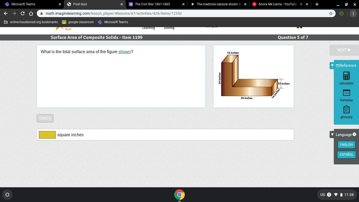Click the Language info icon
Viewport: 359px width, 202px height.
(x=354, y=134)
